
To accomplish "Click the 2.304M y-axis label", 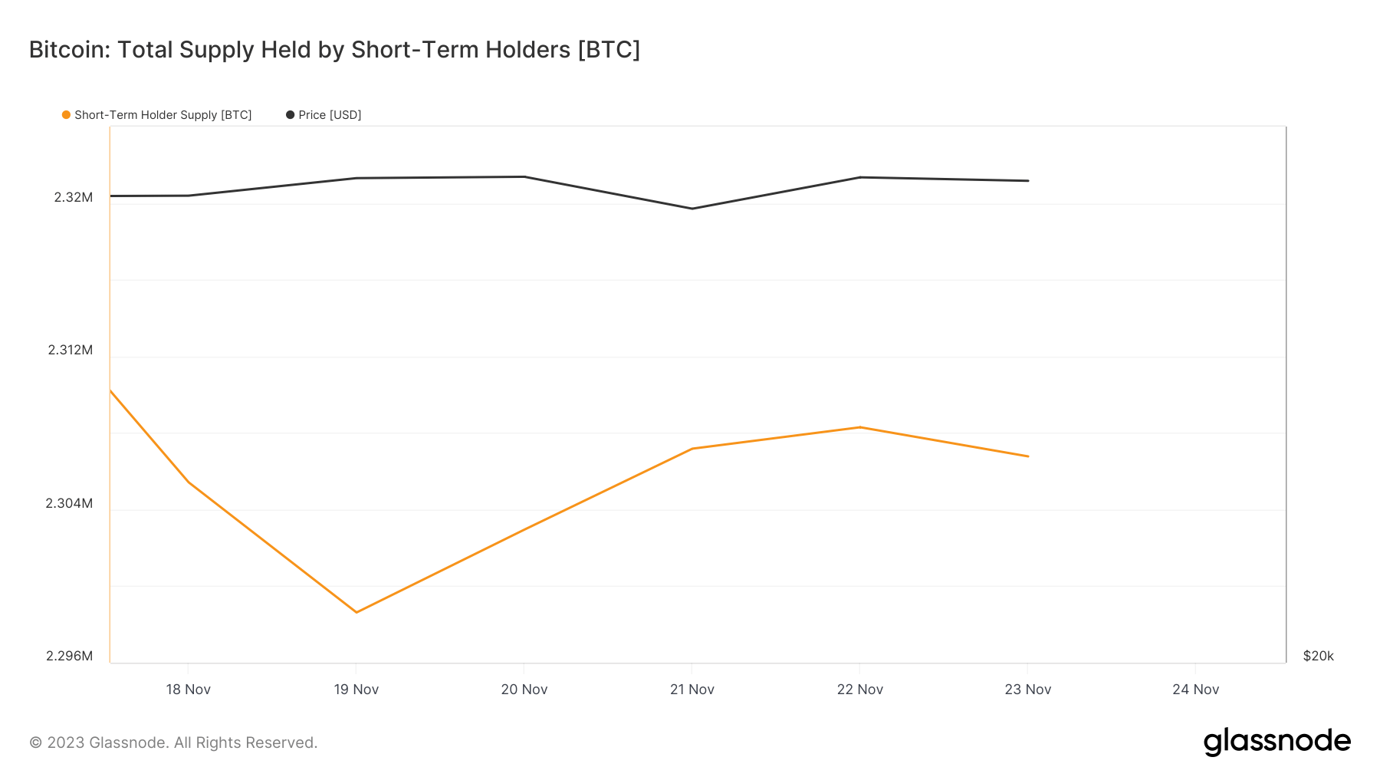I will (69, 503).
